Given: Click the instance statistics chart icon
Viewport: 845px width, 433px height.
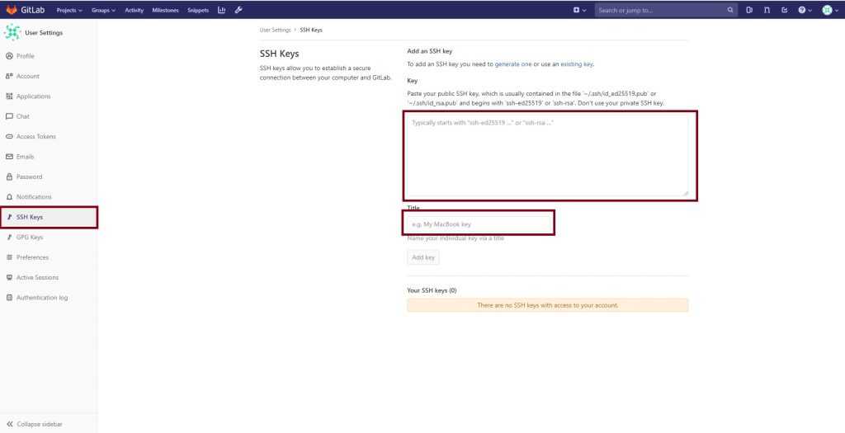Looking at the screenshot, I should click(x=221, y=10).
